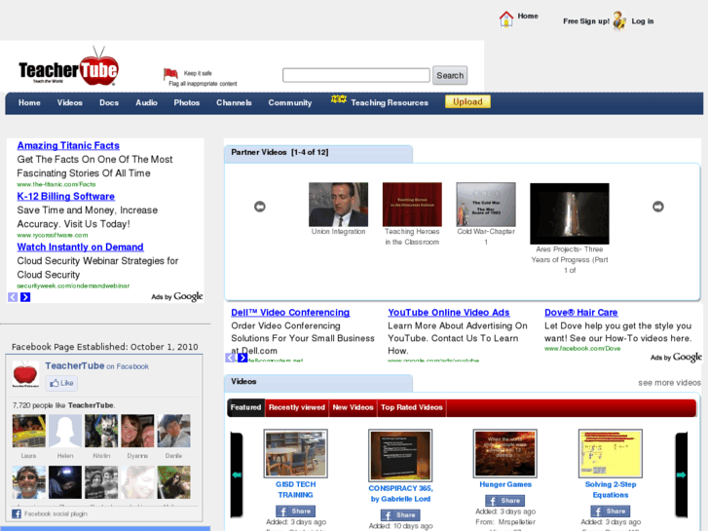Click the Log in user icon
This screenshot has width=708, height=531.
pyautogui.click(x=619, y=20)
